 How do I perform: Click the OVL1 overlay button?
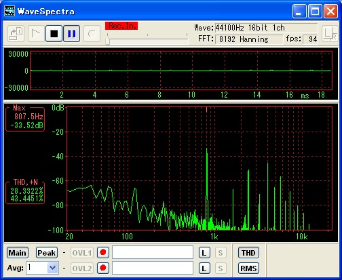(x=82, y=253)
